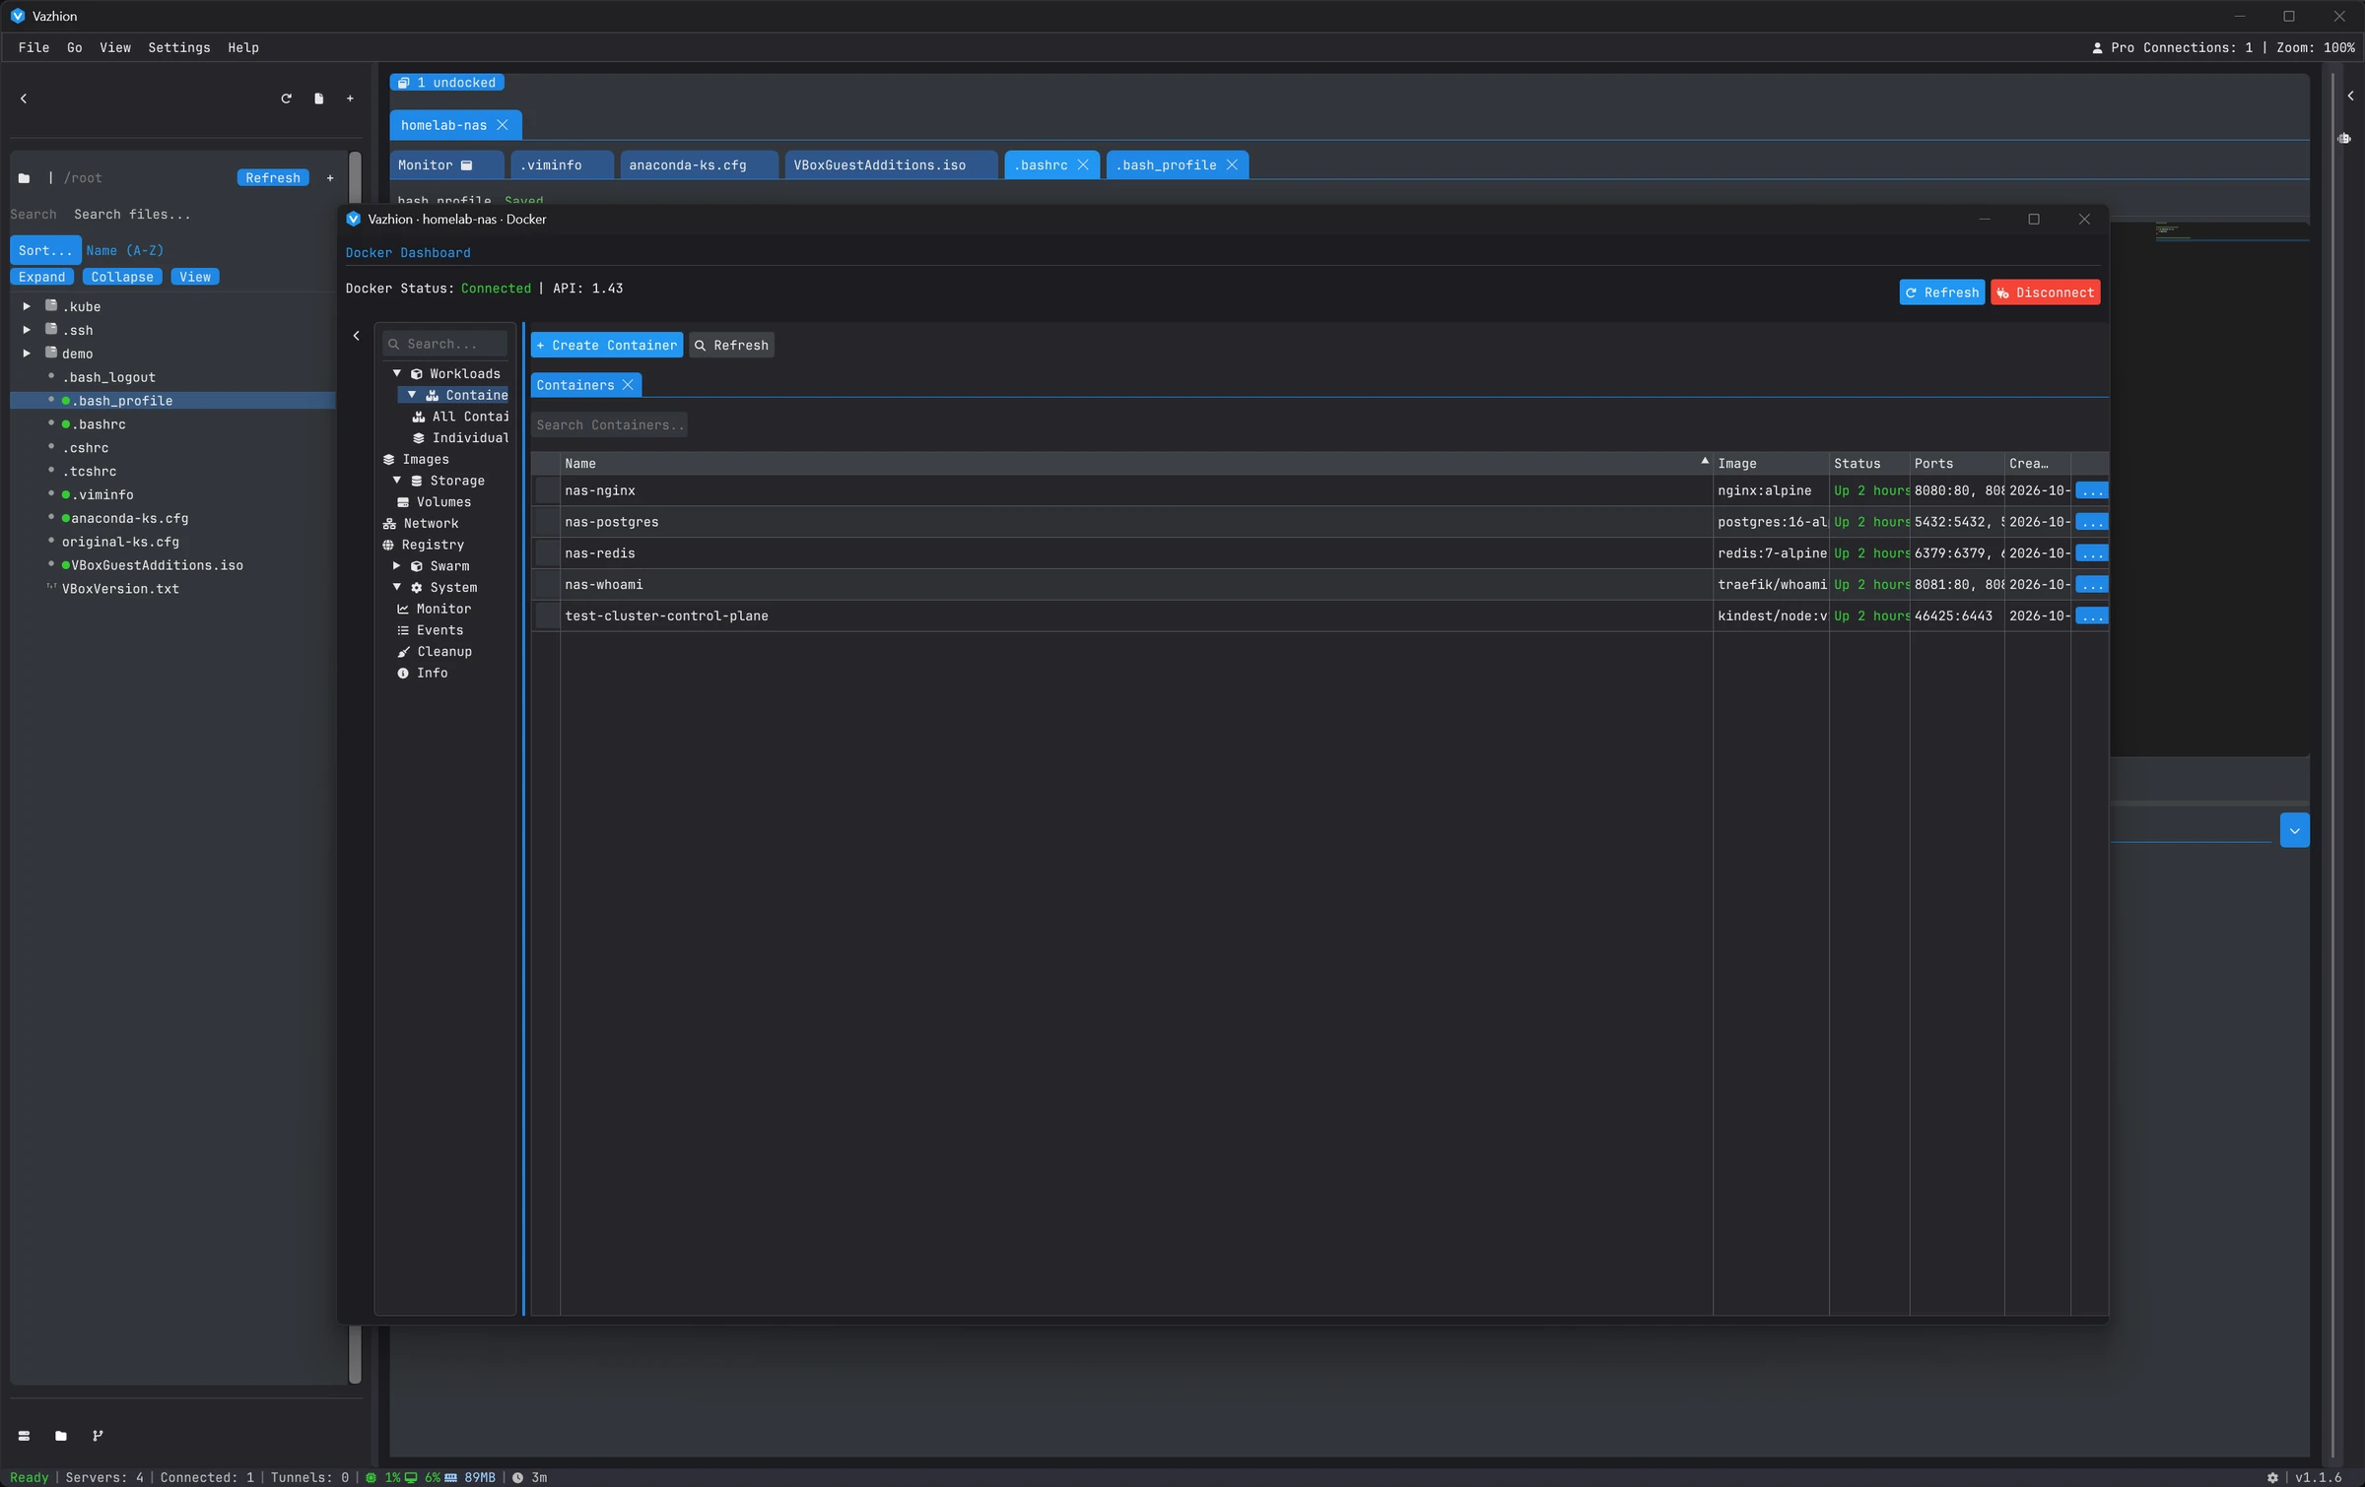
Task: Click the new file icon in file panel
Action: click(318, 98)
